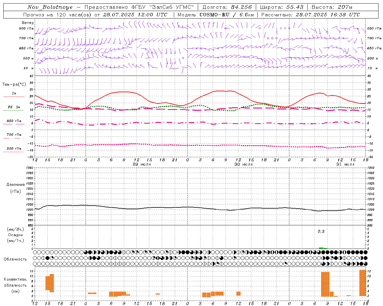Click the '29 июля' date label

[142, 164]
